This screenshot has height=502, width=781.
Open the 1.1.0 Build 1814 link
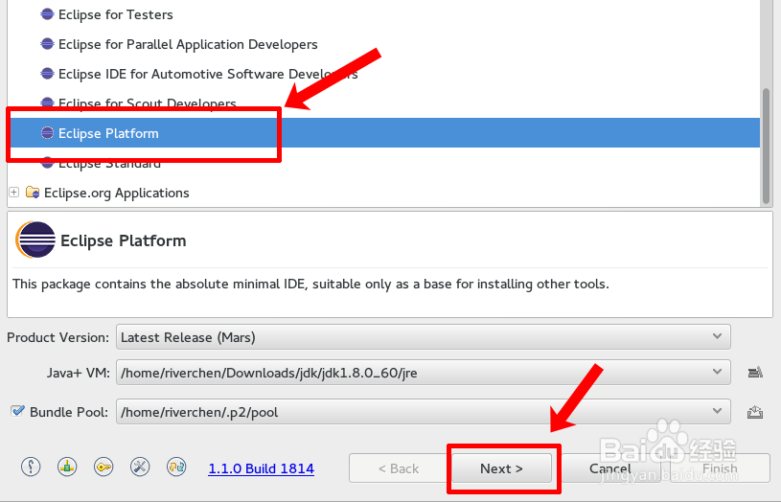261,468
